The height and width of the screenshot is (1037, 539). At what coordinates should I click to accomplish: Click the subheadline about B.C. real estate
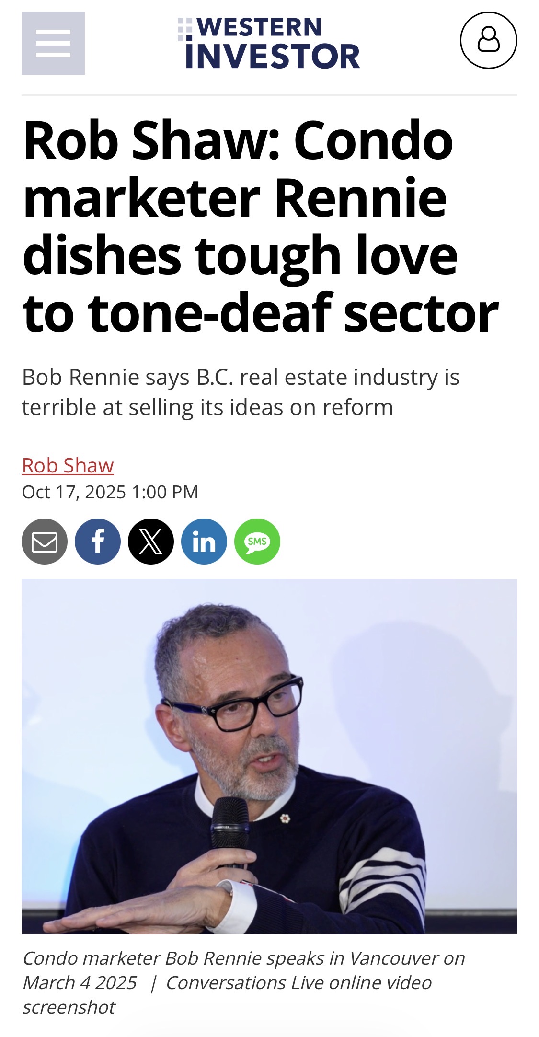[241, 392]
